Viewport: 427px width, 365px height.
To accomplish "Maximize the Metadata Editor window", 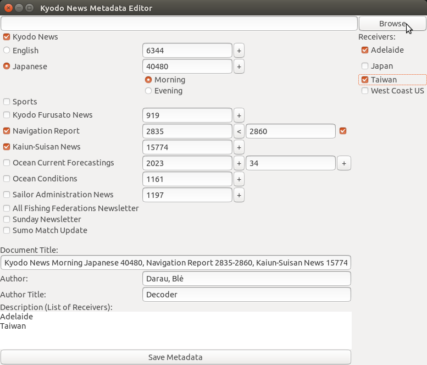I will (29, 8).
